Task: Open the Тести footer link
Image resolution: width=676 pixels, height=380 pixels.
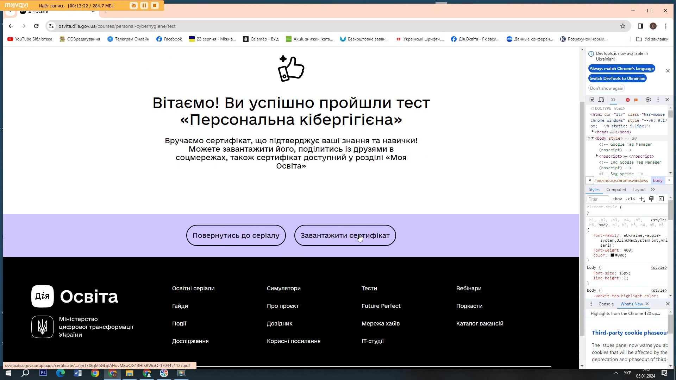Action: tap(369, 288)
